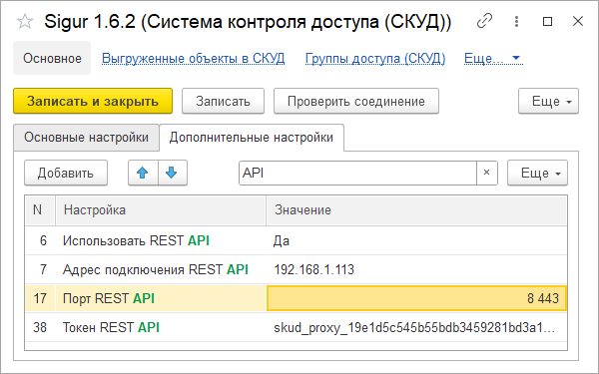Viewport: 599px width, 374px height.
Task: Click the value Да
Action: pyautogui.click(x=282, y=240)
